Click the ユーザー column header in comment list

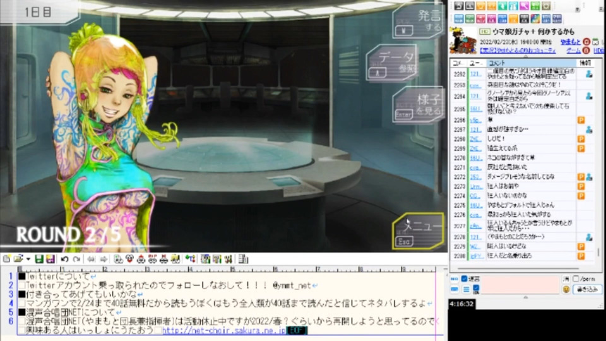476,63
